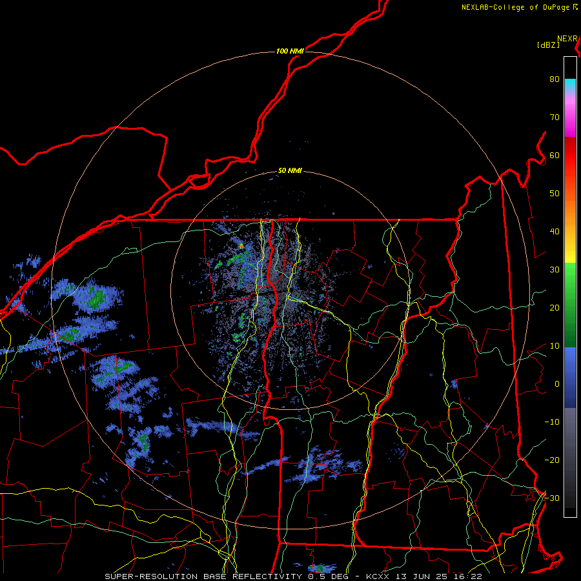This screenshot has height=581, width=581.
Task: Click the 50 value on the dBZ scale
Action: point(555,194)
